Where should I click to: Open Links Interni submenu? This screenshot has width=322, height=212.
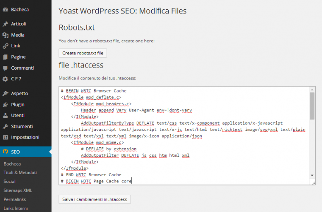(x=16, y=208)
